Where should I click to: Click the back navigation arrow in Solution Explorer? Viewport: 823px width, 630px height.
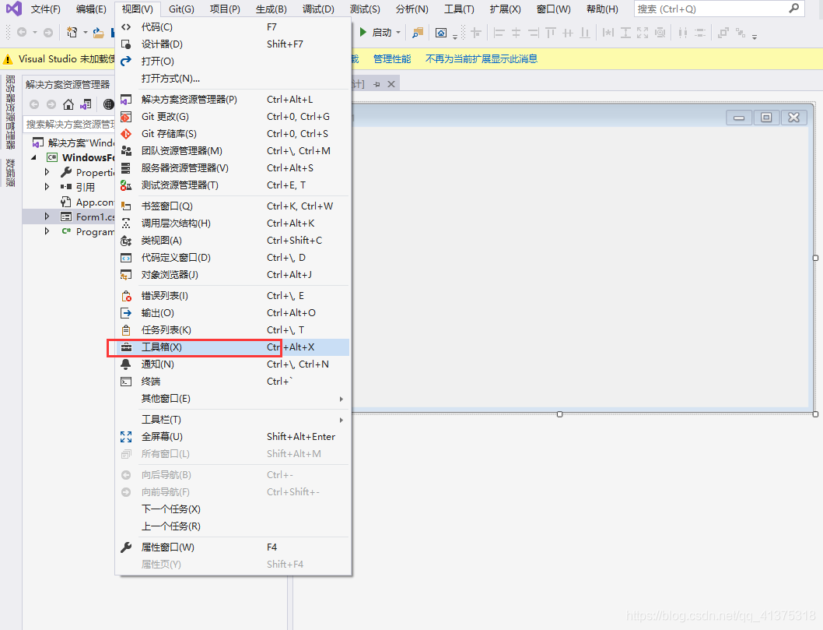pos(33,104)
